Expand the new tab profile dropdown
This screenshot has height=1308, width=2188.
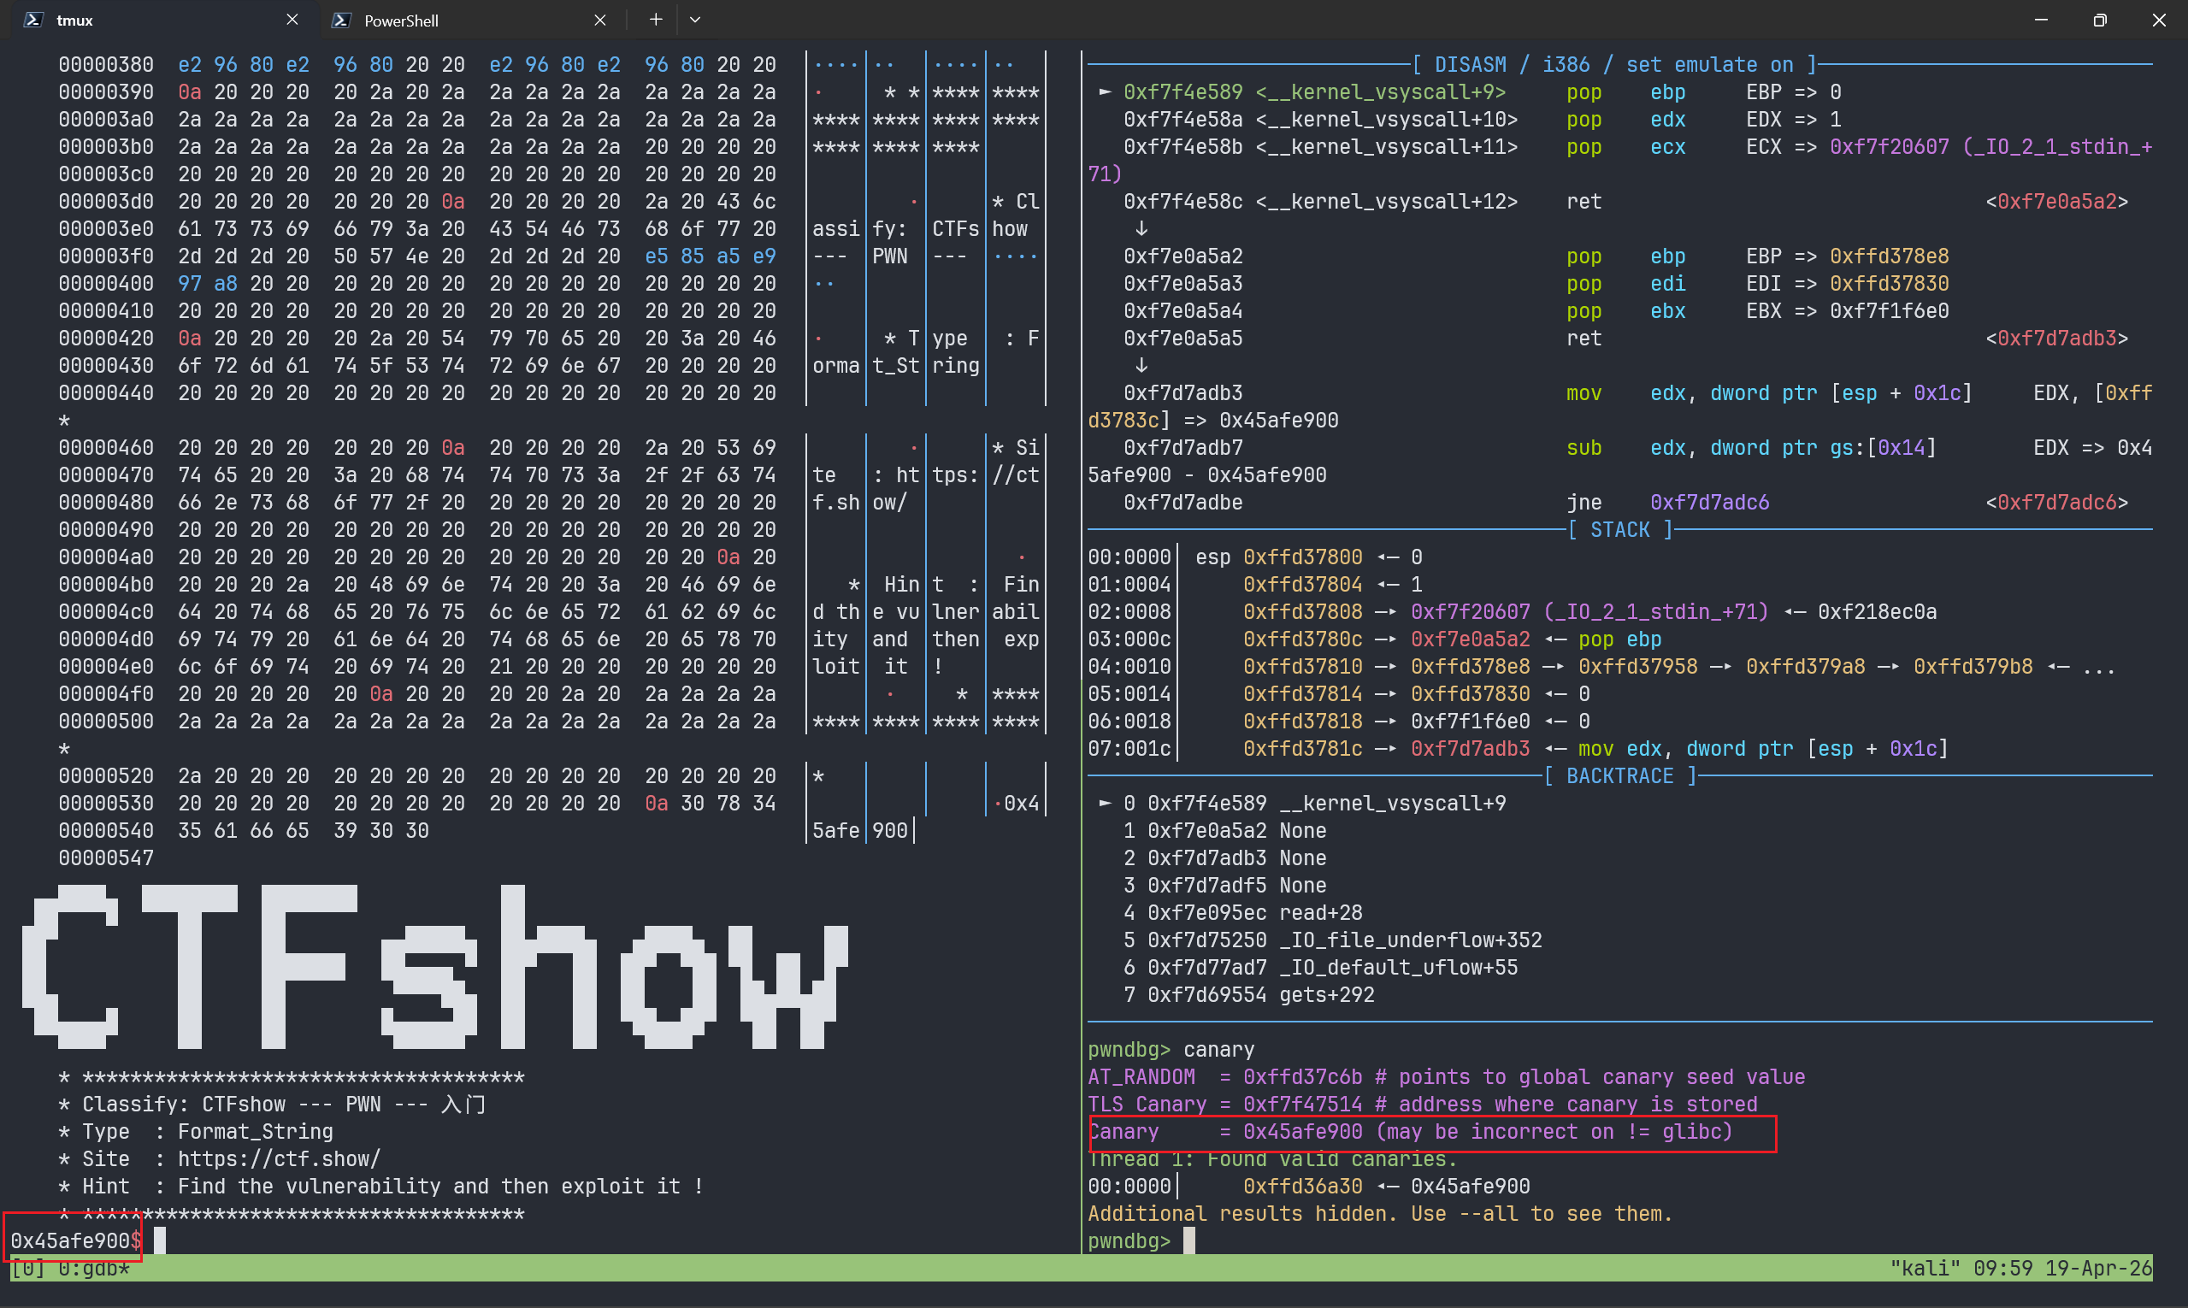(x=694, y=20)
